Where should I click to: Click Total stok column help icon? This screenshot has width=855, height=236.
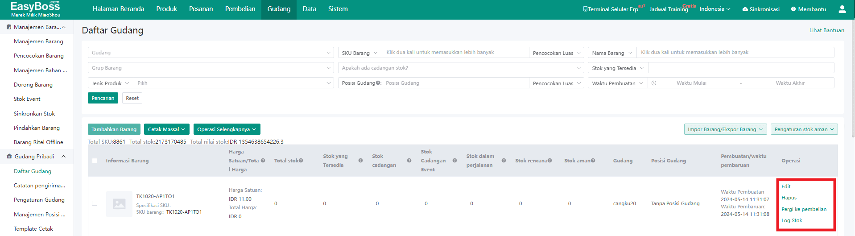click(301, 161)
